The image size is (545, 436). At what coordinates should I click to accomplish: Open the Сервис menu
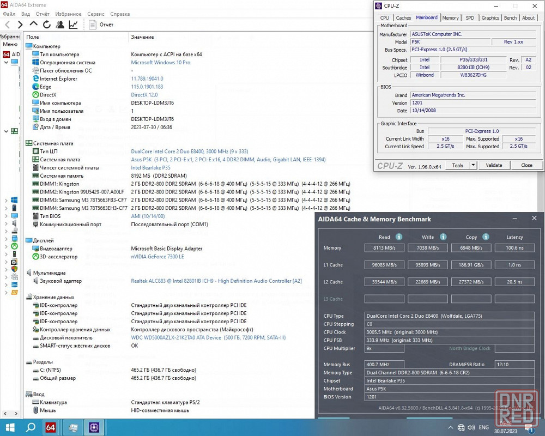point(96,14)
